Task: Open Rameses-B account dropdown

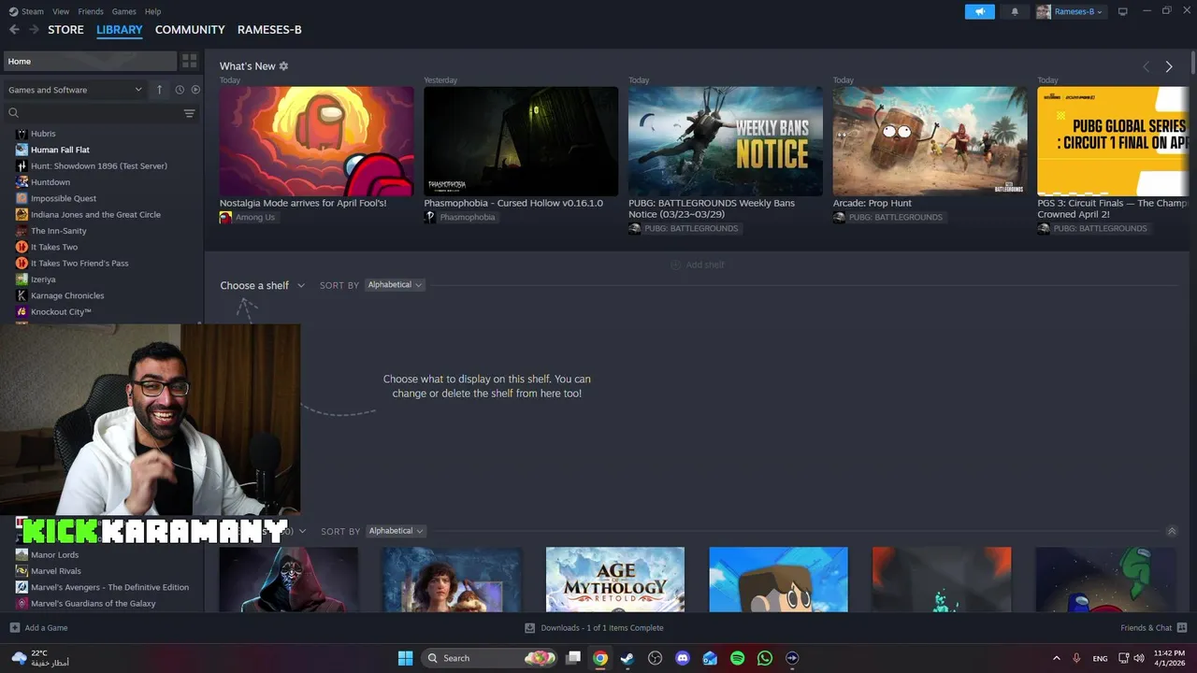Action: [1071, 11]
